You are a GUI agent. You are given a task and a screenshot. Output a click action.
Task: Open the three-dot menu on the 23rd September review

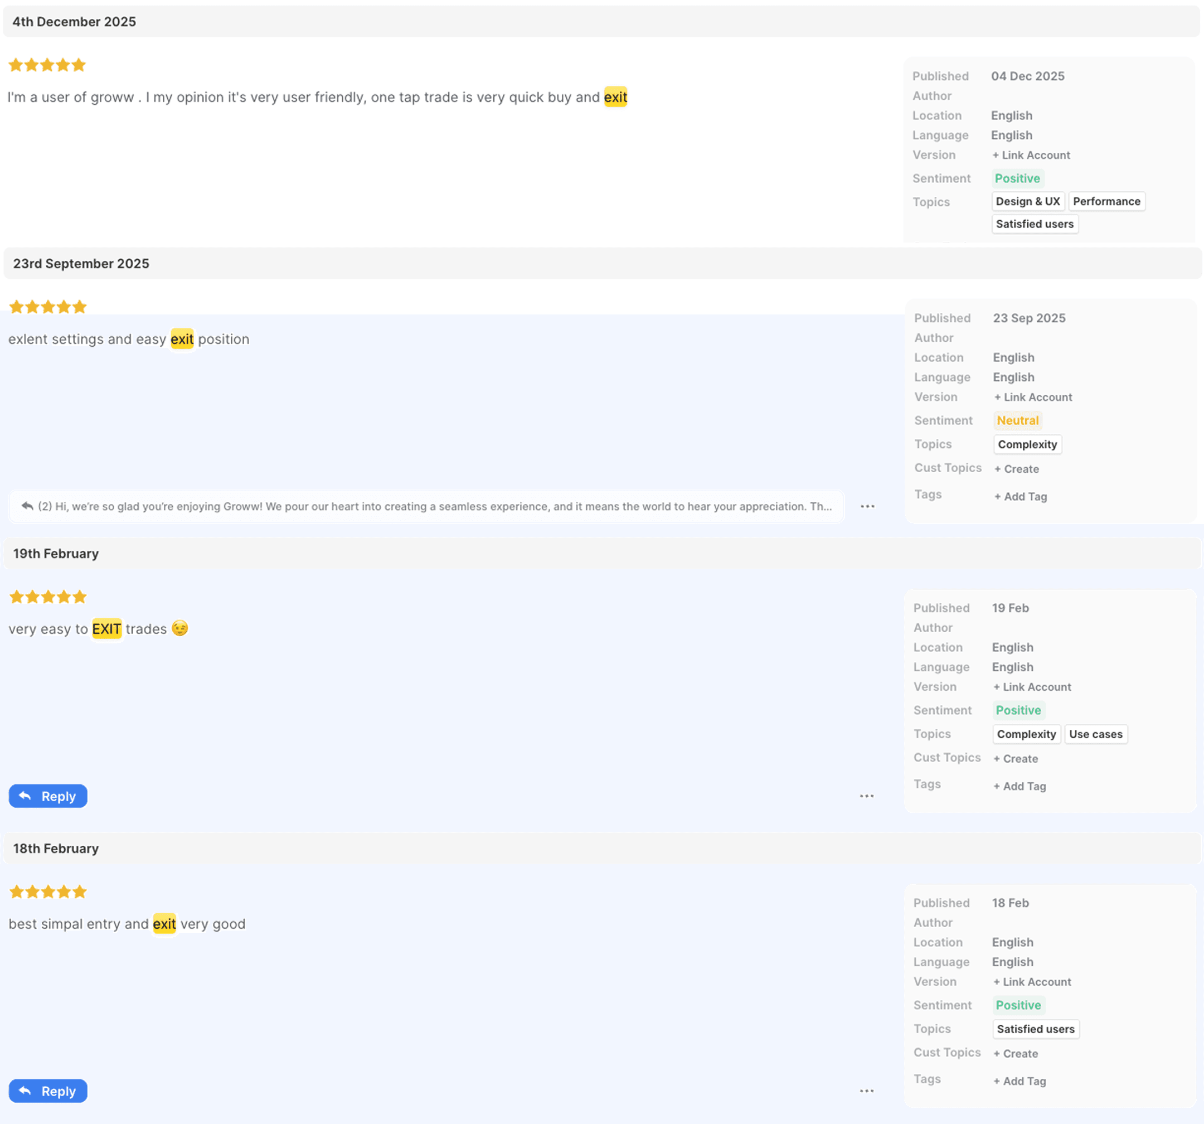pos(867,506)
